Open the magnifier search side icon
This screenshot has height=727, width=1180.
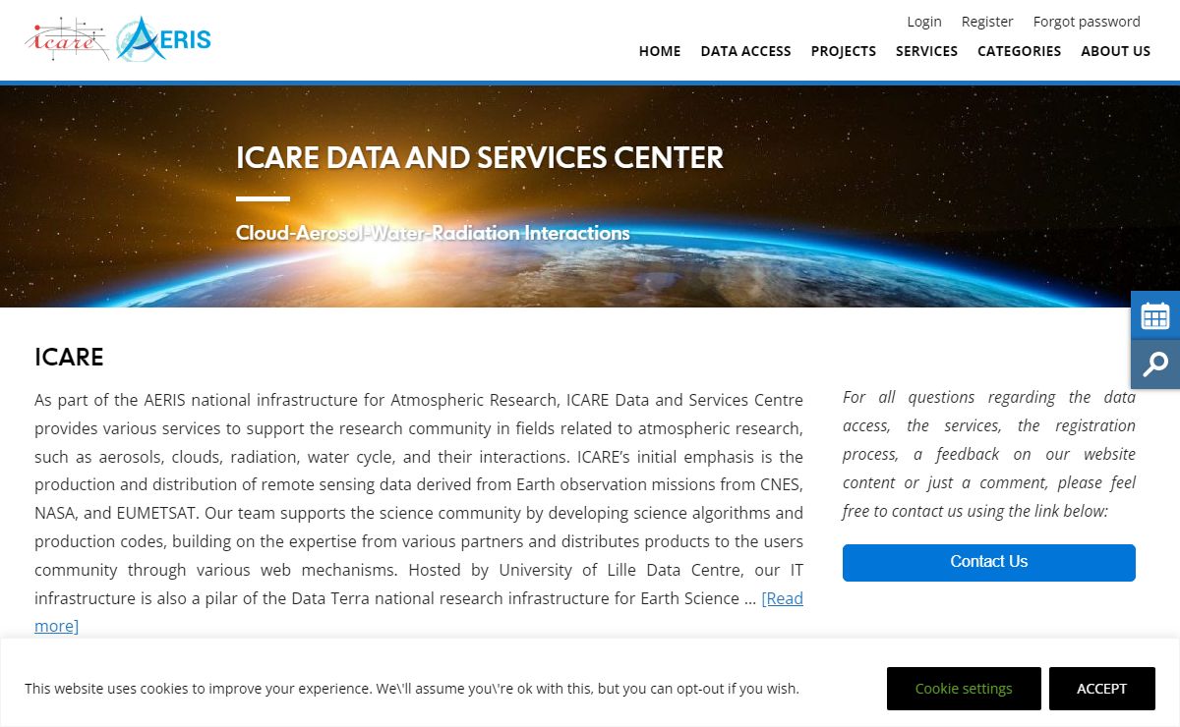point(1155,364)
